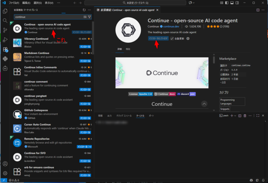Open the new terminal launch profile dropdown
The image size is (268, 183).
tap(235, 116)
